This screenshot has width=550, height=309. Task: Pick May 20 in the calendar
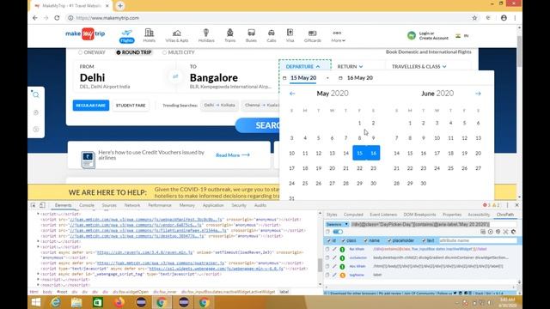click(x=332, y=168)
